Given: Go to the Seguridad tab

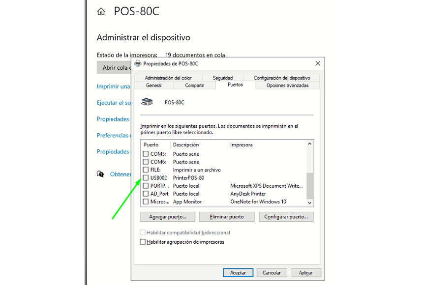Looking at the screenshot, I should coord(222,78).
